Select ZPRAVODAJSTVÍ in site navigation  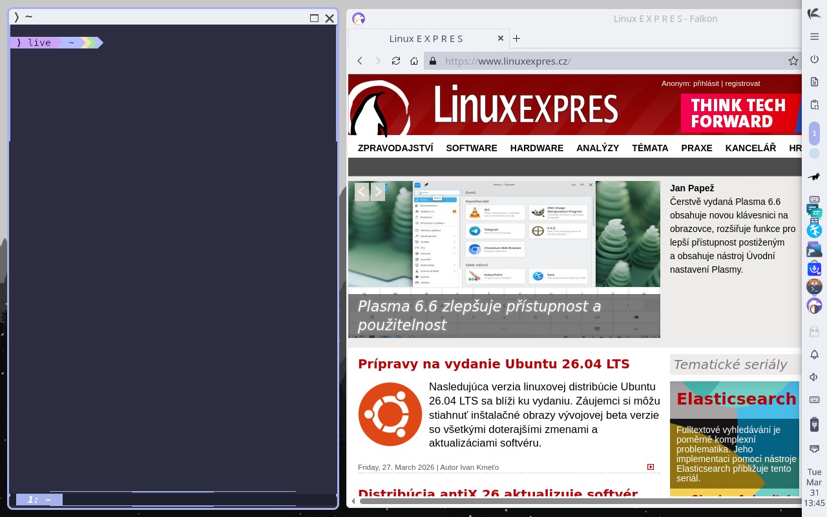click(395, 148)
